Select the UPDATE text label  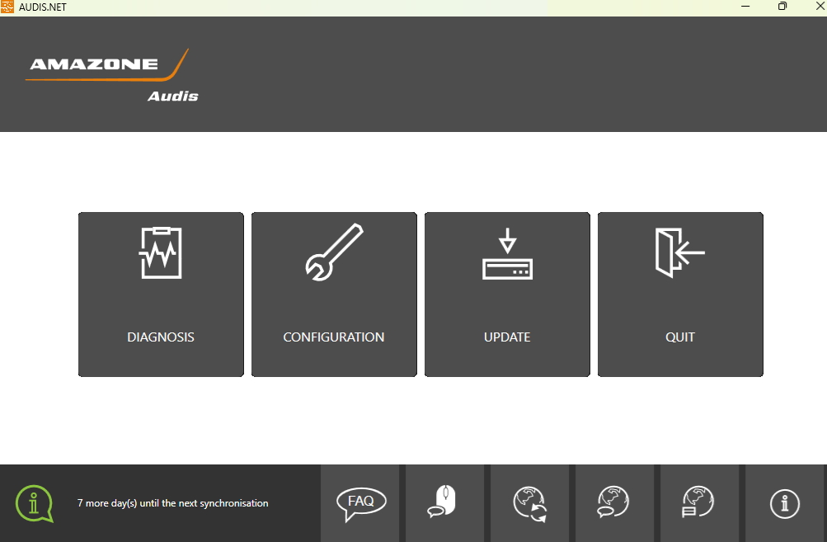click(507, 337)
